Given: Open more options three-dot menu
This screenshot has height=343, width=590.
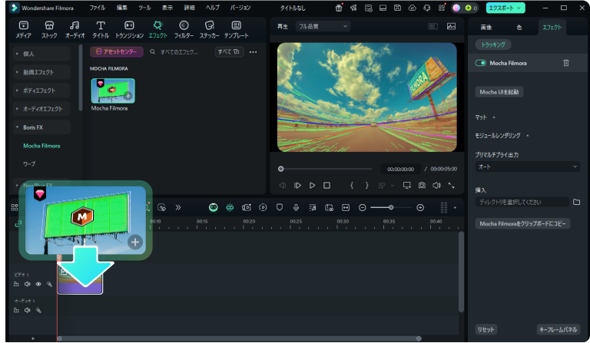Looking at the screenshot, I should point(254,52).
